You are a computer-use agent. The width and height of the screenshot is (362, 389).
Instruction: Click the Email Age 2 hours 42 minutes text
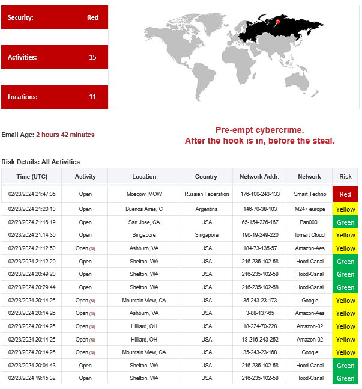(x=65, y=135)
